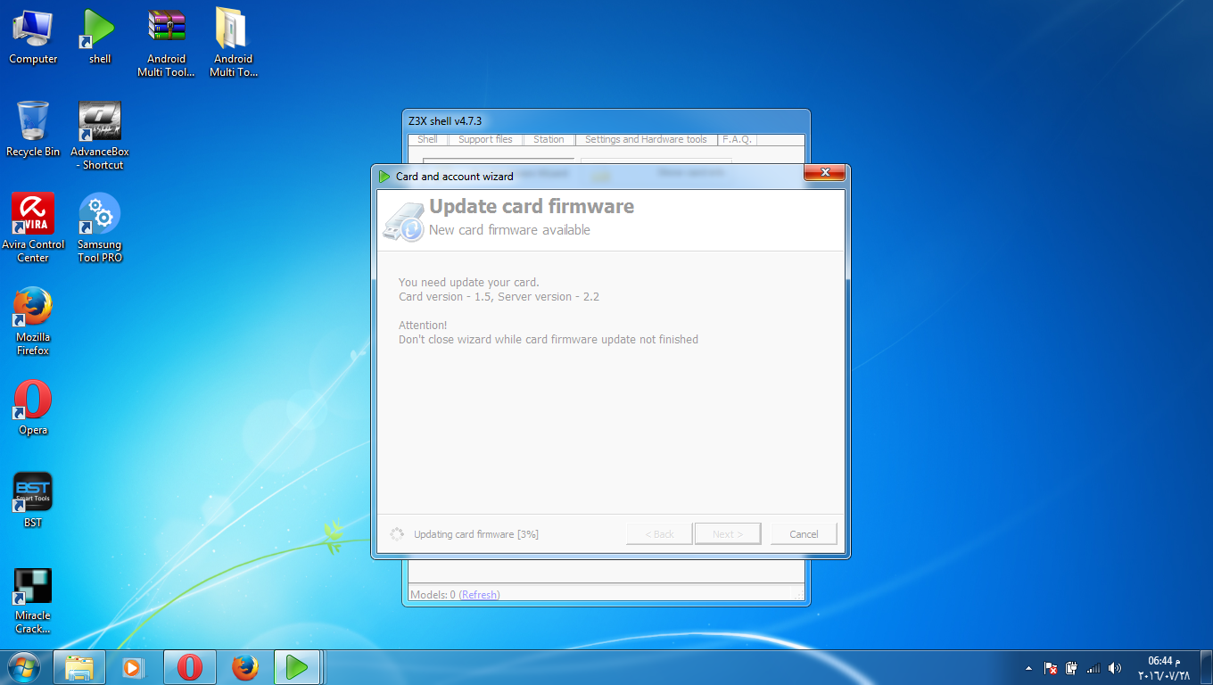
Task: Start Mozilla Firefox from the desktop
Action: point(33,321)
